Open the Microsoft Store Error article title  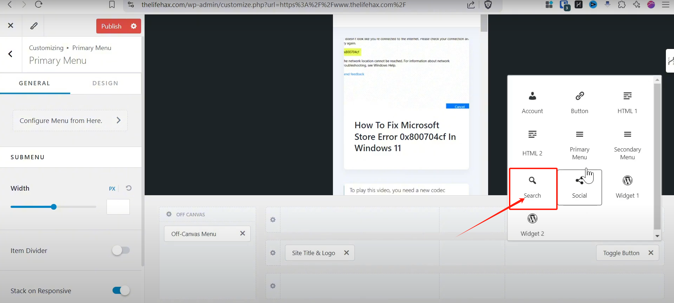pos(405,137)
